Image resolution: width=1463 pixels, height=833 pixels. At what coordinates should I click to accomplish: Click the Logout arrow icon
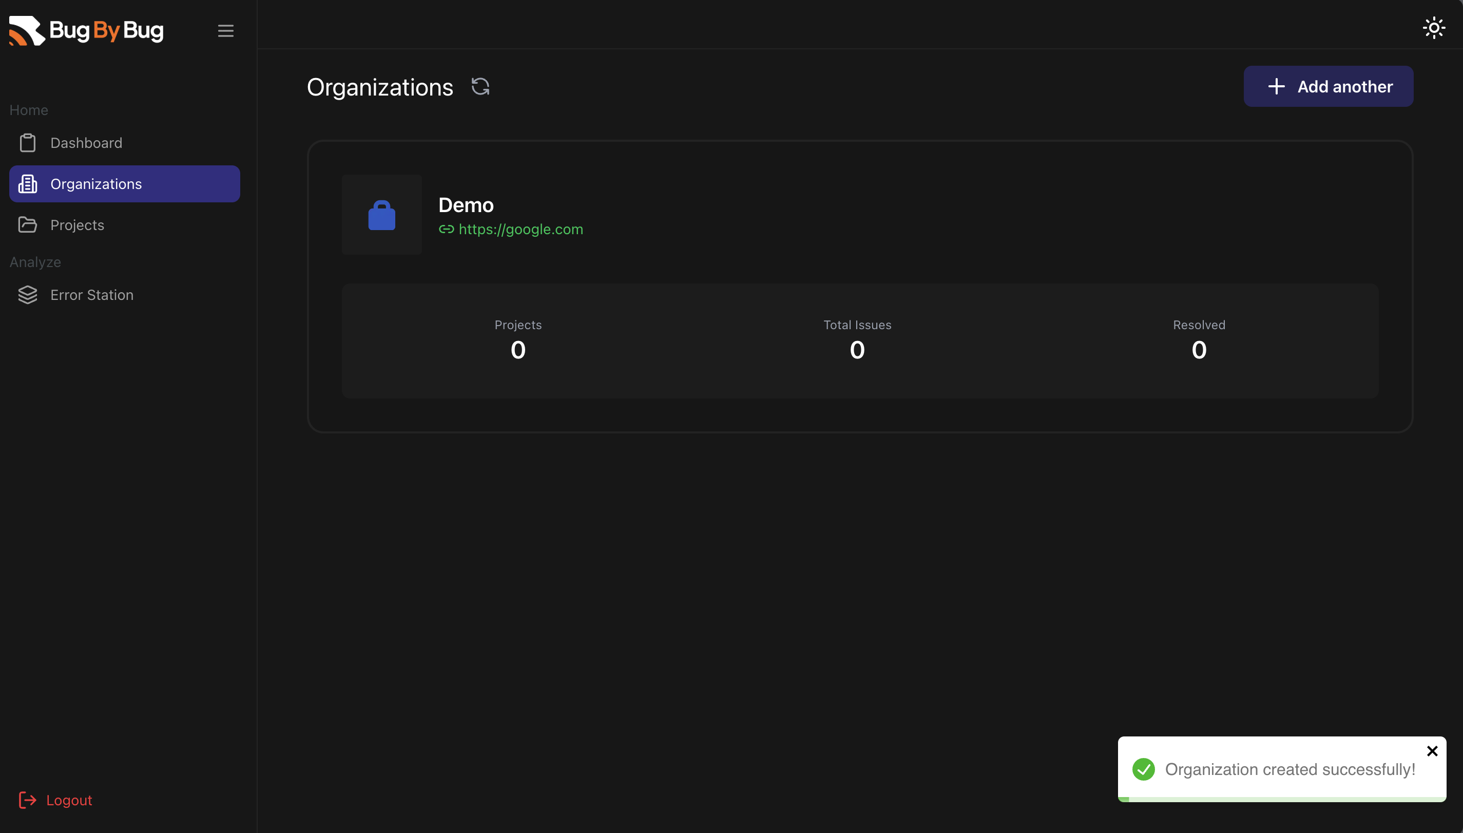pos(27,800)
